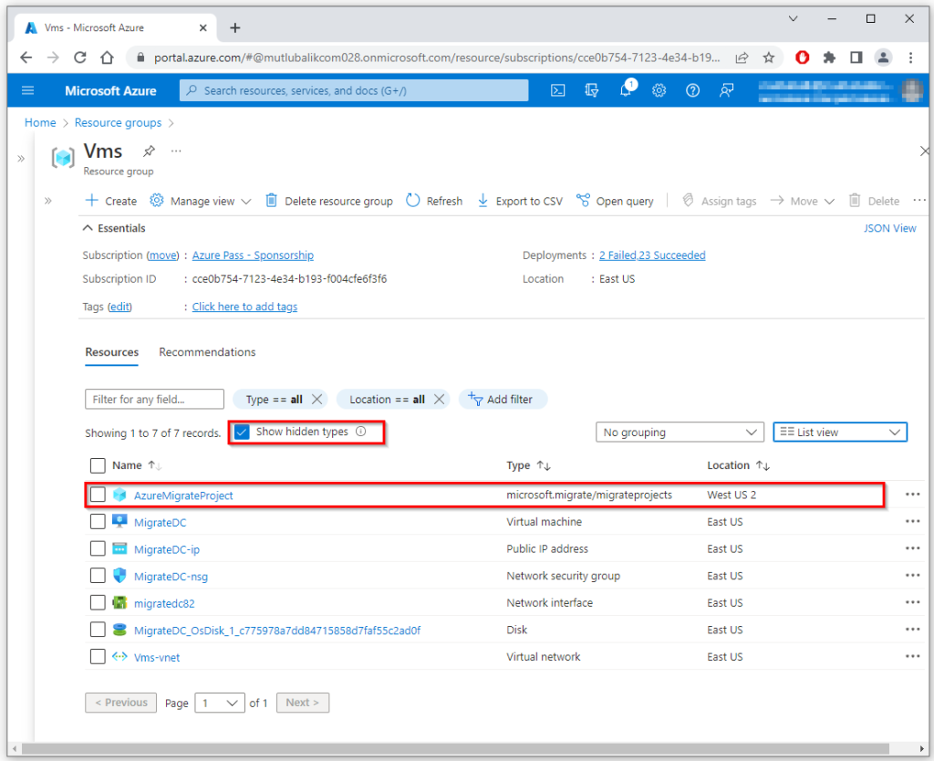Open the browser extensions puzzle icon
Viewport: 934px width, 761px height.
[x=828, y=57]
